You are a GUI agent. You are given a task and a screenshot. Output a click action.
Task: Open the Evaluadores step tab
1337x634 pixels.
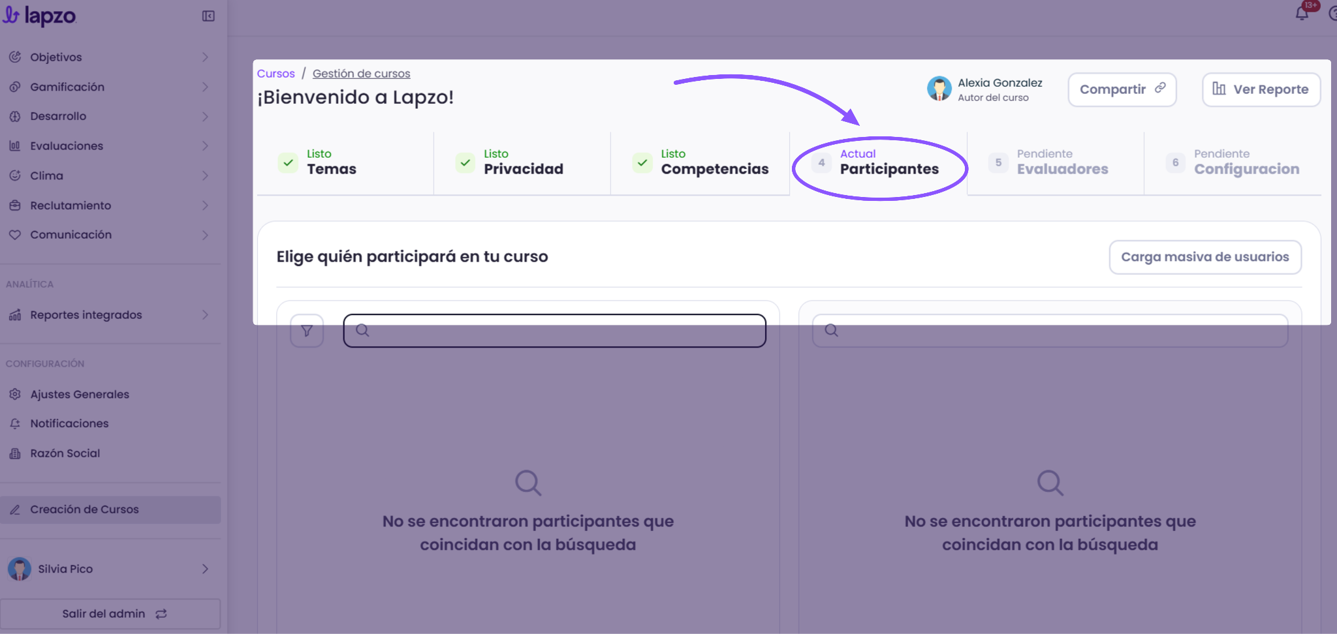[x=1056, y=162]
